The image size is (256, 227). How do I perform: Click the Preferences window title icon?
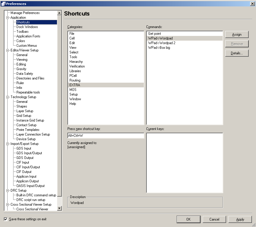pyautogui.click(x=3, y=4)
